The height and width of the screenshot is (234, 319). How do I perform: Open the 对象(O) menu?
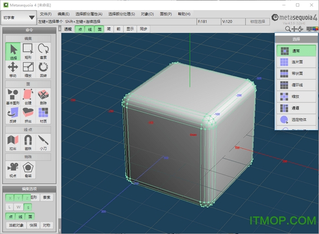(x=147, y=14)
